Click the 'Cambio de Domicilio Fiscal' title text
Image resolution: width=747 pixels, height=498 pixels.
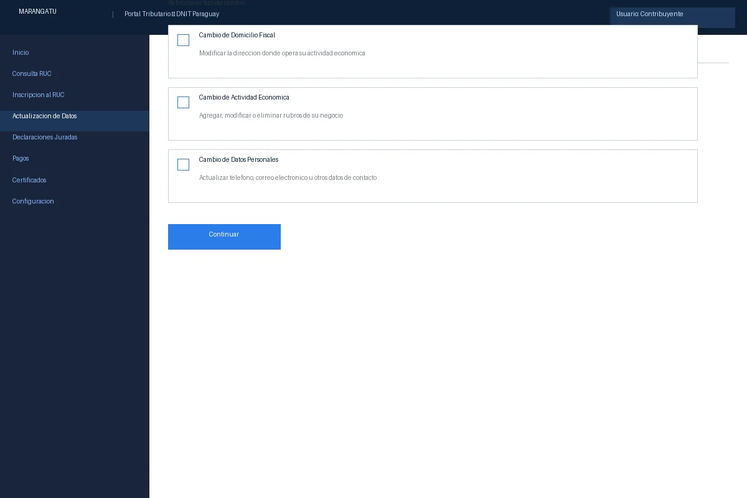237,35
